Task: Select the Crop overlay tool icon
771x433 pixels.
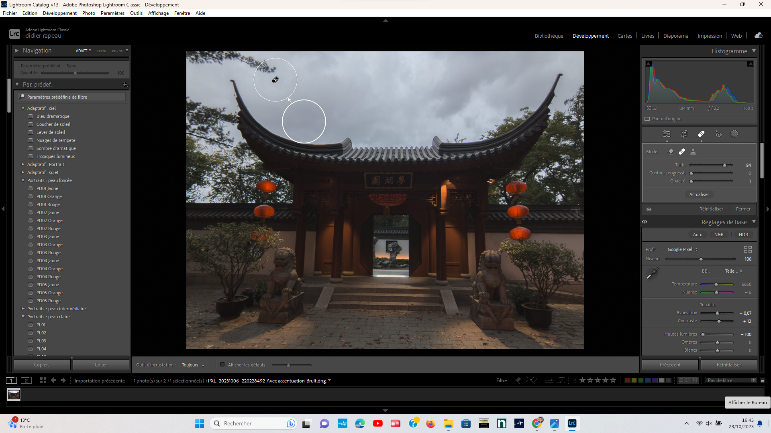Action: pyautogui.click(x=684, y=134)
